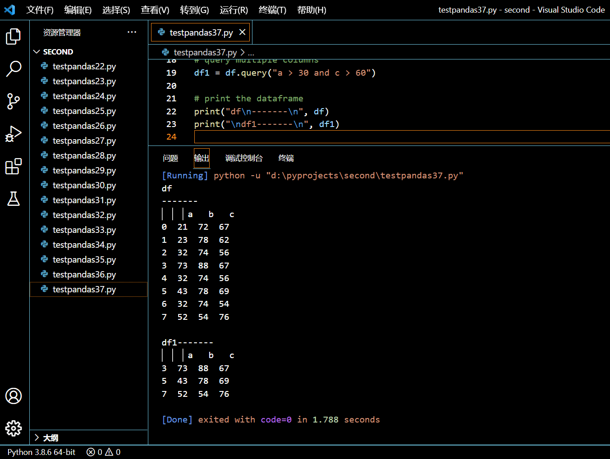Screen dimensions: 610x459
Task: Click the breadcrumb chevron after testpandas37.py
Action: click(x=243, y=52)
